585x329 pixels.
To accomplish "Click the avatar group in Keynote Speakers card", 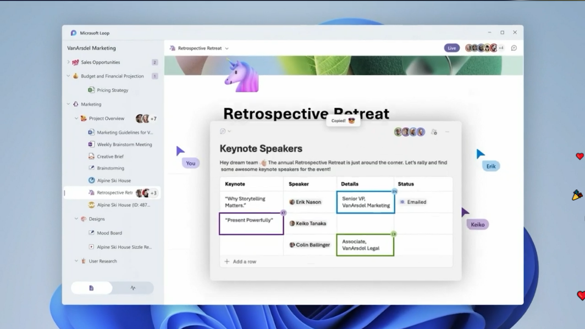I will click(410, 132).
